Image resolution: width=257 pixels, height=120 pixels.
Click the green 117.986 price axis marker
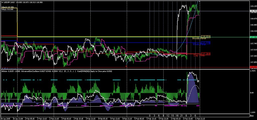253,37
